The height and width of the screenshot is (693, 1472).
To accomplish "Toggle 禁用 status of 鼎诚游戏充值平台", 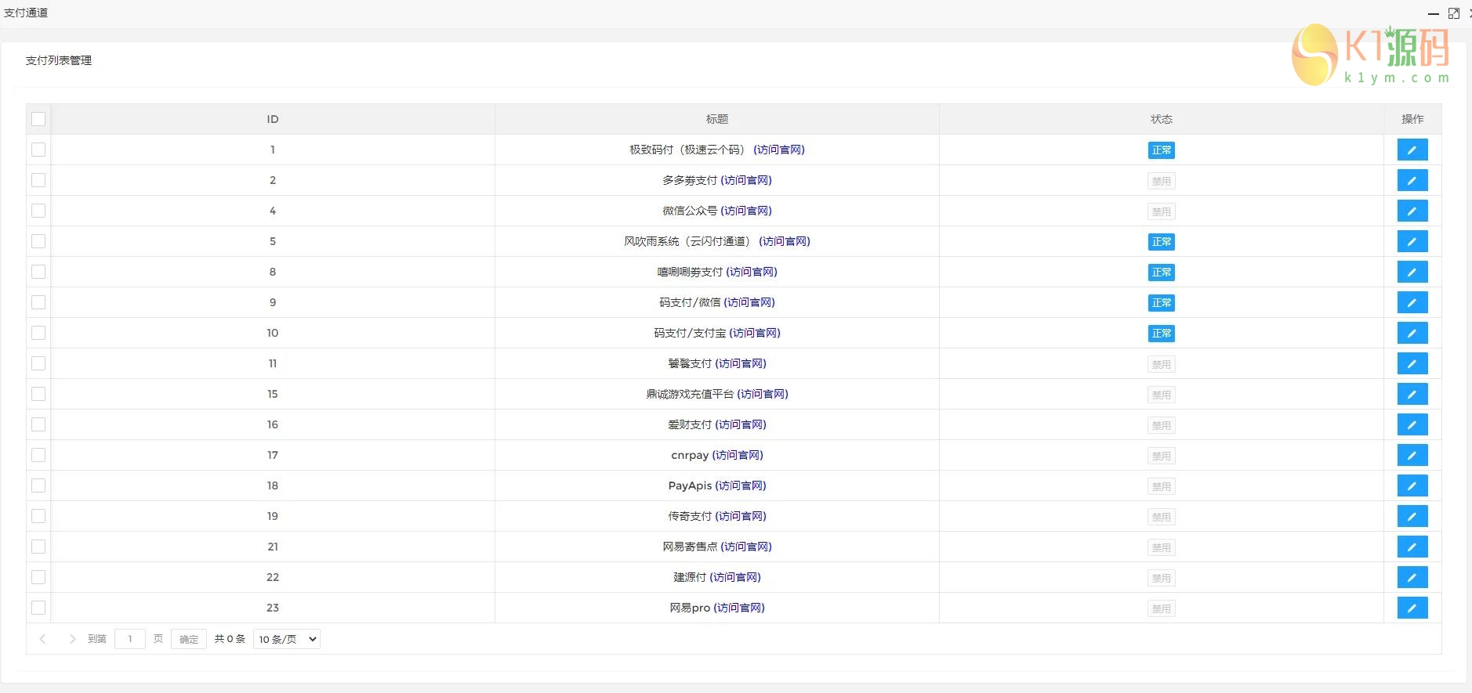I will tap(1161, 395).
